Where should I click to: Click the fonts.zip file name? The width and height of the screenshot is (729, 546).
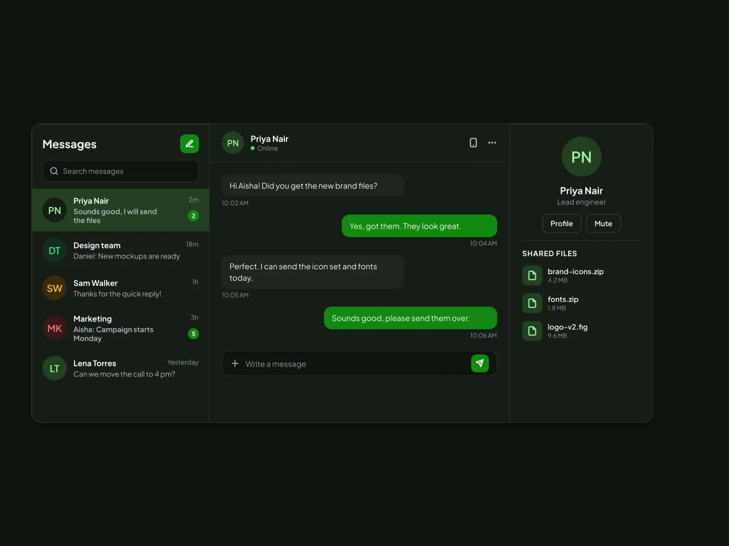point(563,299)
